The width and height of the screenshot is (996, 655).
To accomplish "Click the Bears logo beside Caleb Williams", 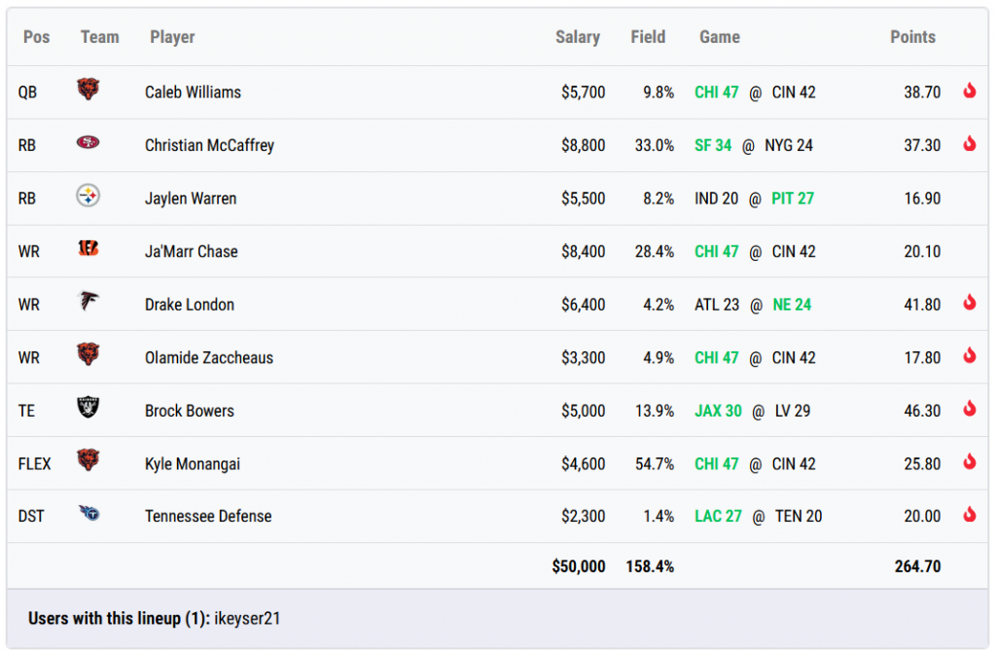I will (89, 91).
